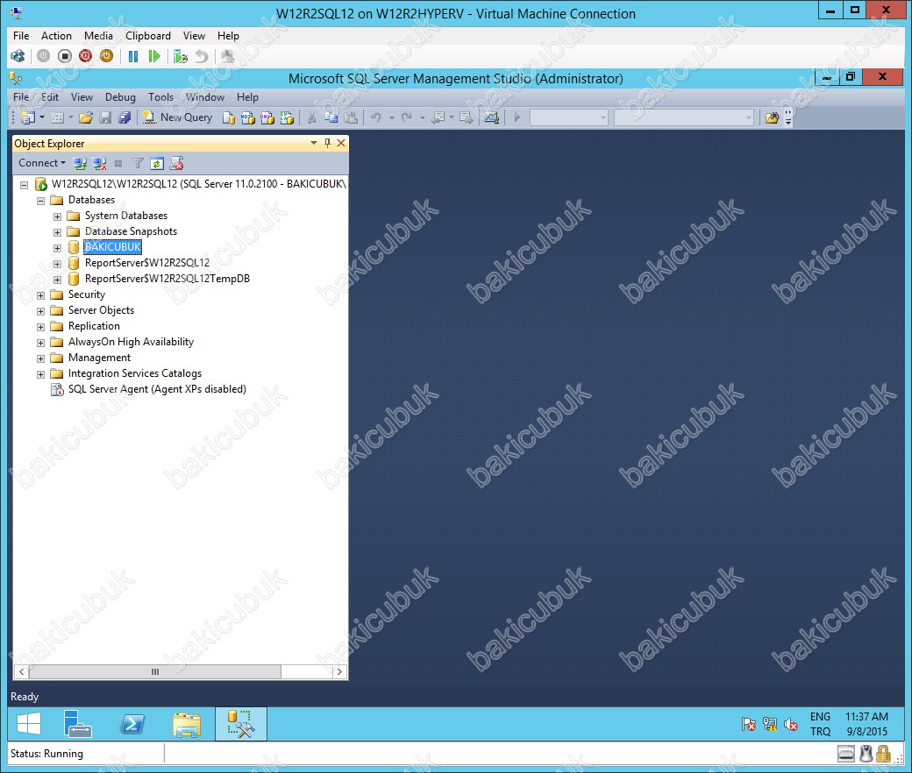
Task: Click the Save All icon
Action: point(125,118)
